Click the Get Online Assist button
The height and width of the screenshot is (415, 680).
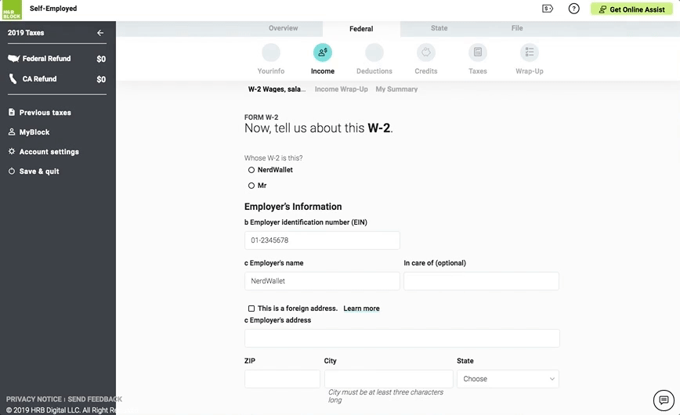click(x=631, y=9)
